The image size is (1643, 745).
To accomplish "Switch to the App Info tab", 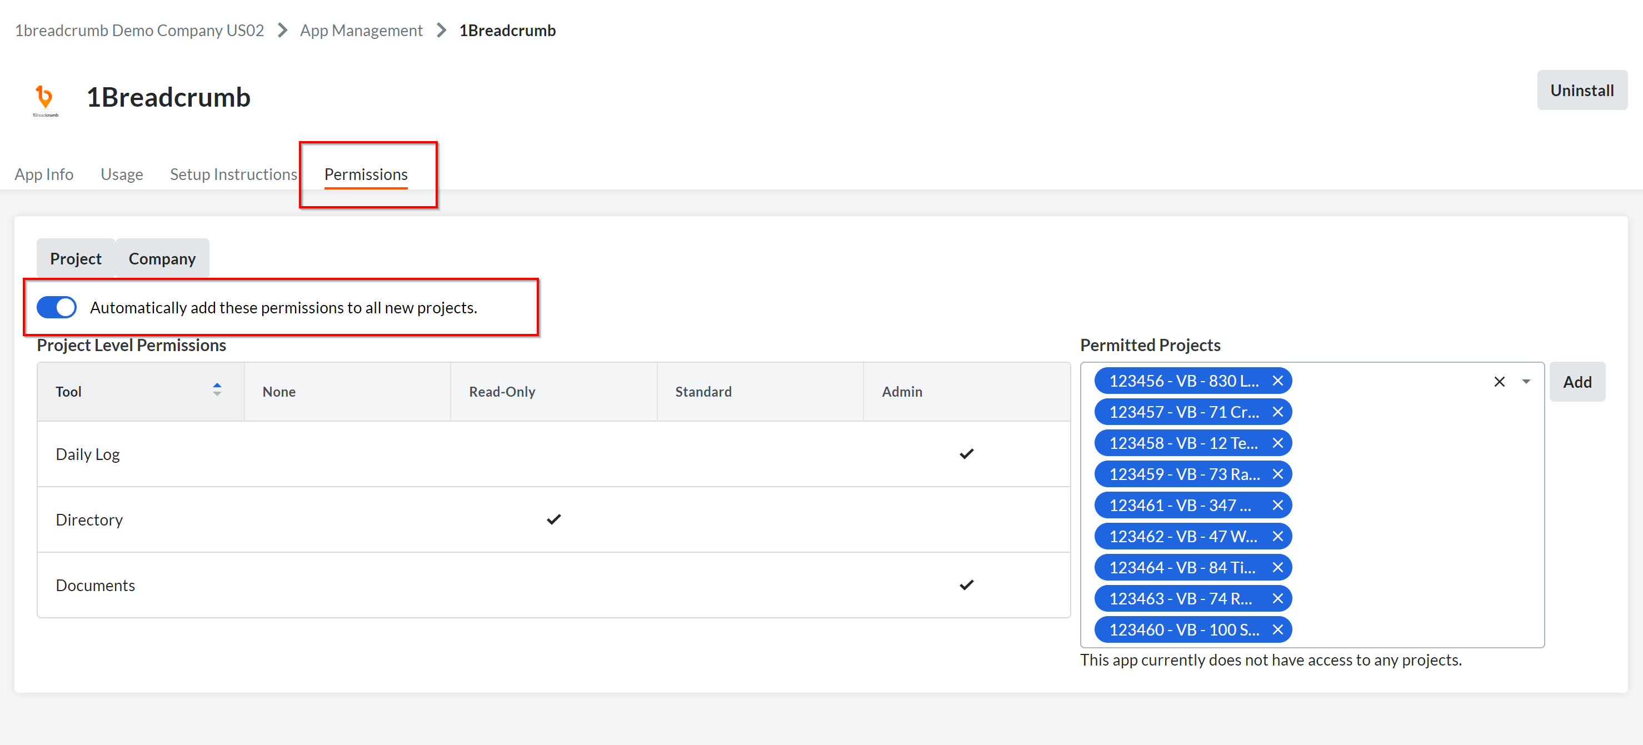I will coord(44,174).
